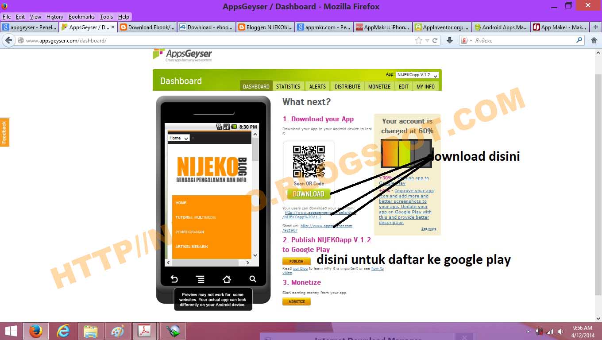Switch to the MY INFO tab
This screenshot has height=340, width=602.
[425, 86]
